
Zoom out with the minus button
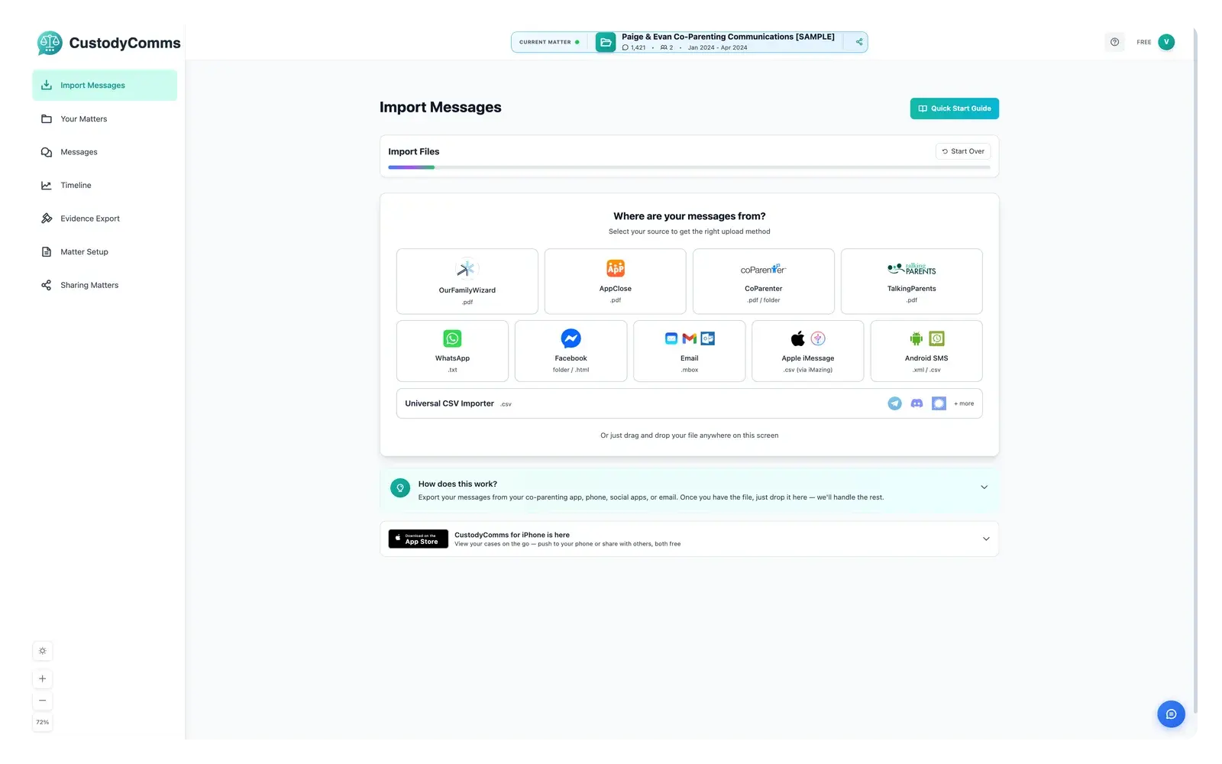43,701
